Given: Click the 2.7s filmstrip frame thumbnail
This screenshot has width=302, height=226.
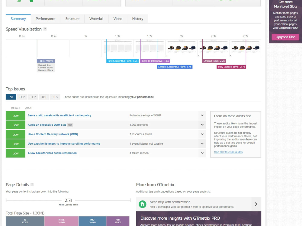Looking at the screenshot, I should (x=245, y=48).
